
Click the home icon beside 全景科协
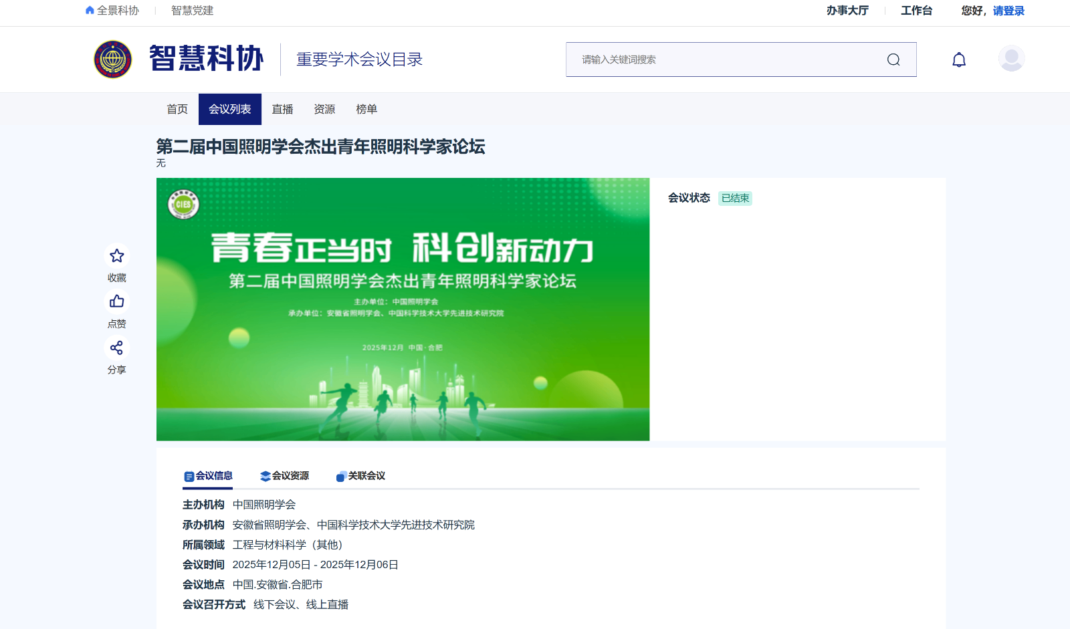point(90,10)
